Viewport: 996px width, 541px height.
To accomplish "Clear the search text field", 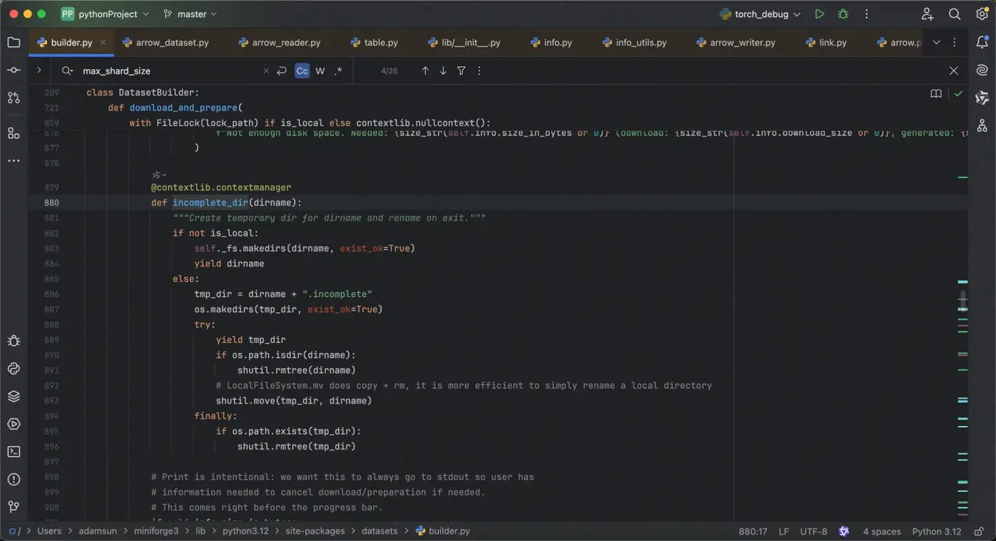I will coord(266,70).
